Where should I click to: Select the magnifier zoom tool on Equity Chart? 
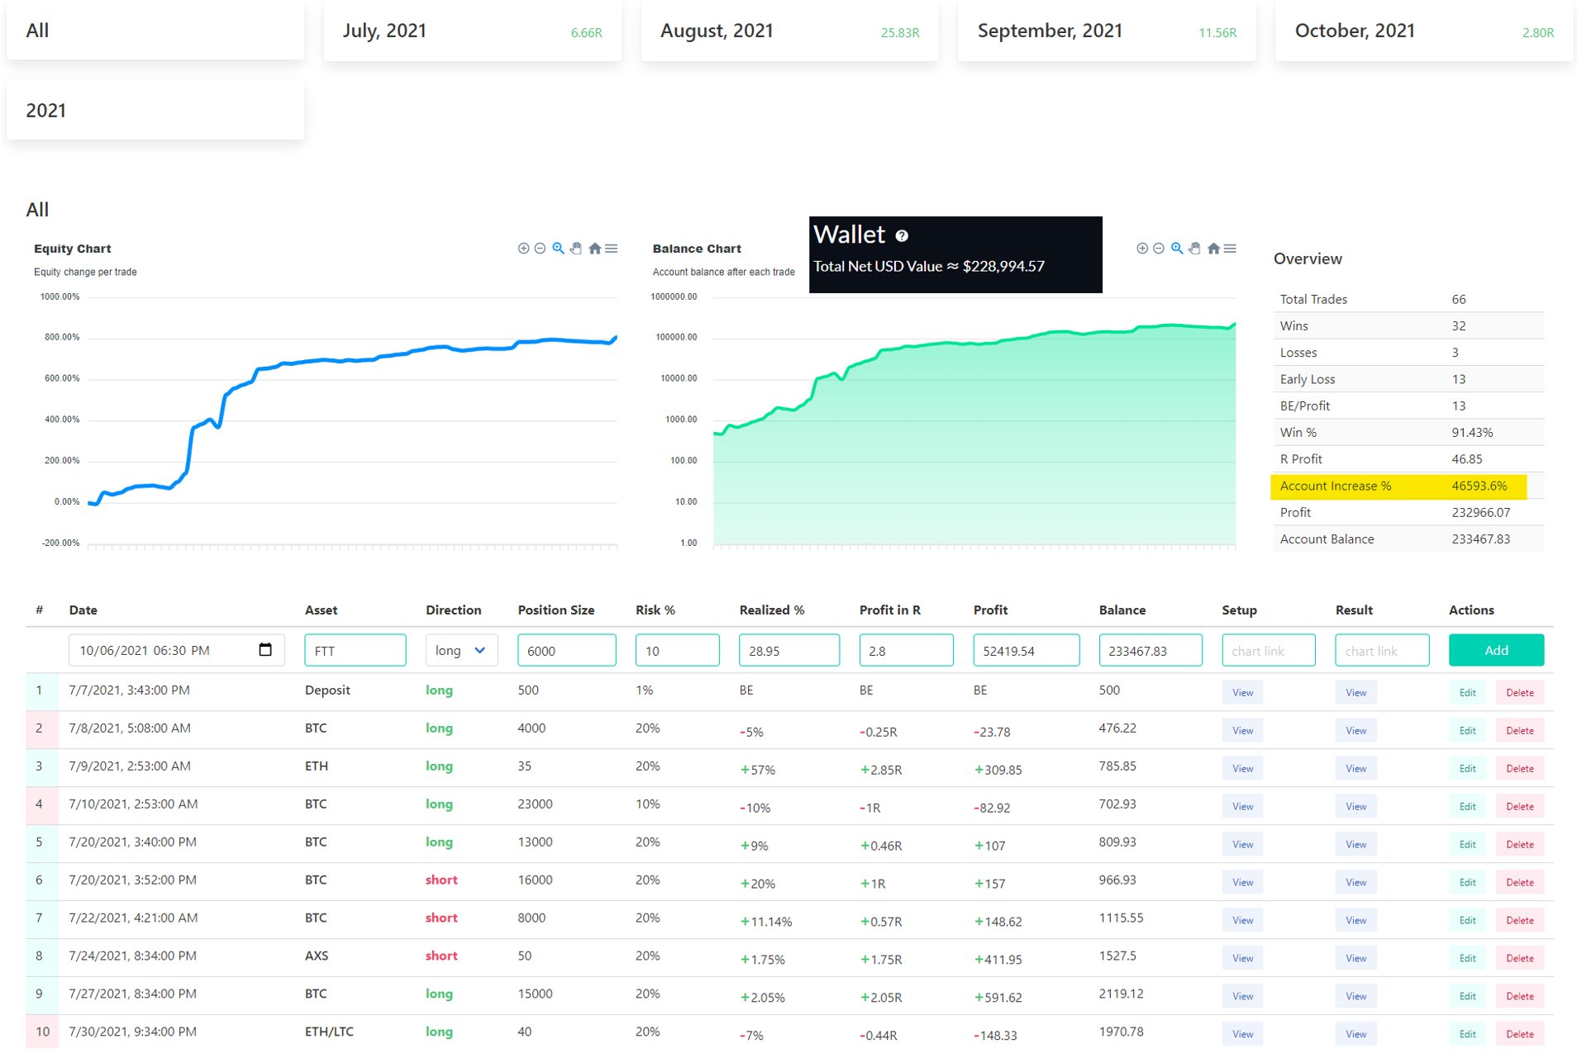[x=556, y=248]
